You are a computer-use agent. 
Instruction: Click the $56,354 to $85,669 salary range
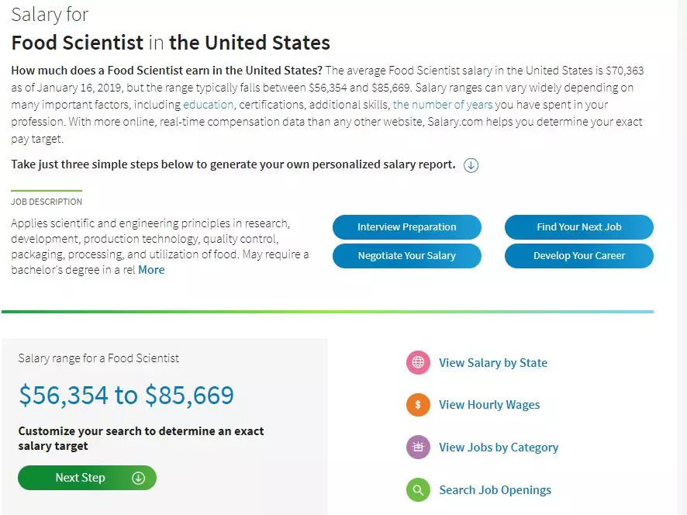click(126, 396)
